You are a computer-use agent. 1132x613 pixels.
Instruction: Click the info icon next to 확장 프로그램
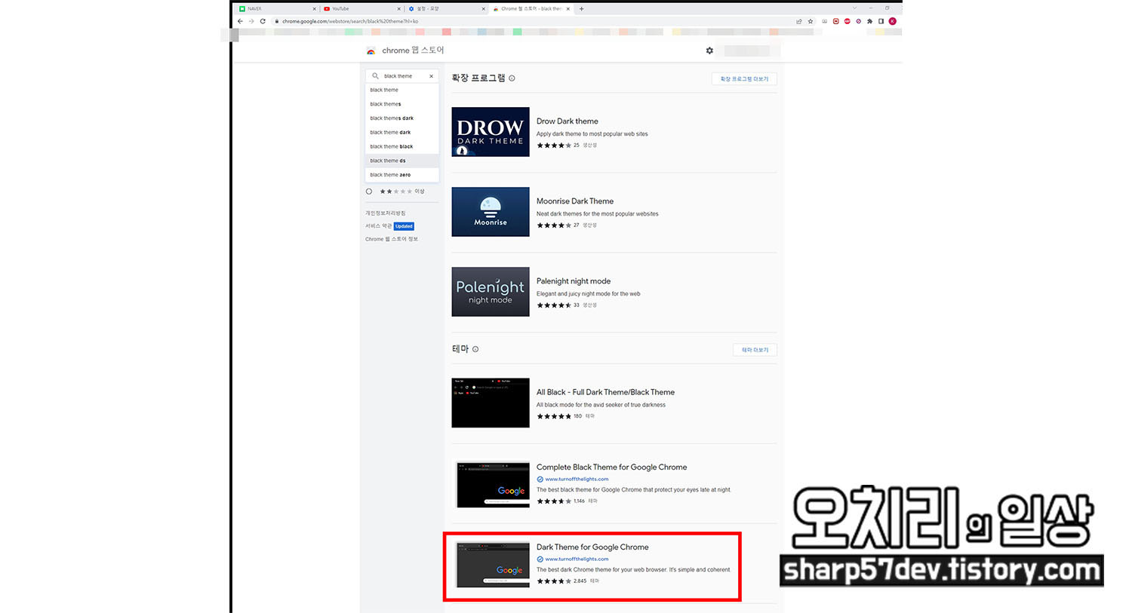pyautogui.click(x=512, y=78)
